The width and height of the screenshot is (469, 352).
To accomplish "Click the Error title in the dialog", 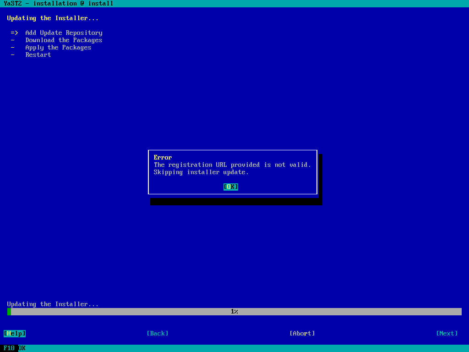I will click(163, 158).
